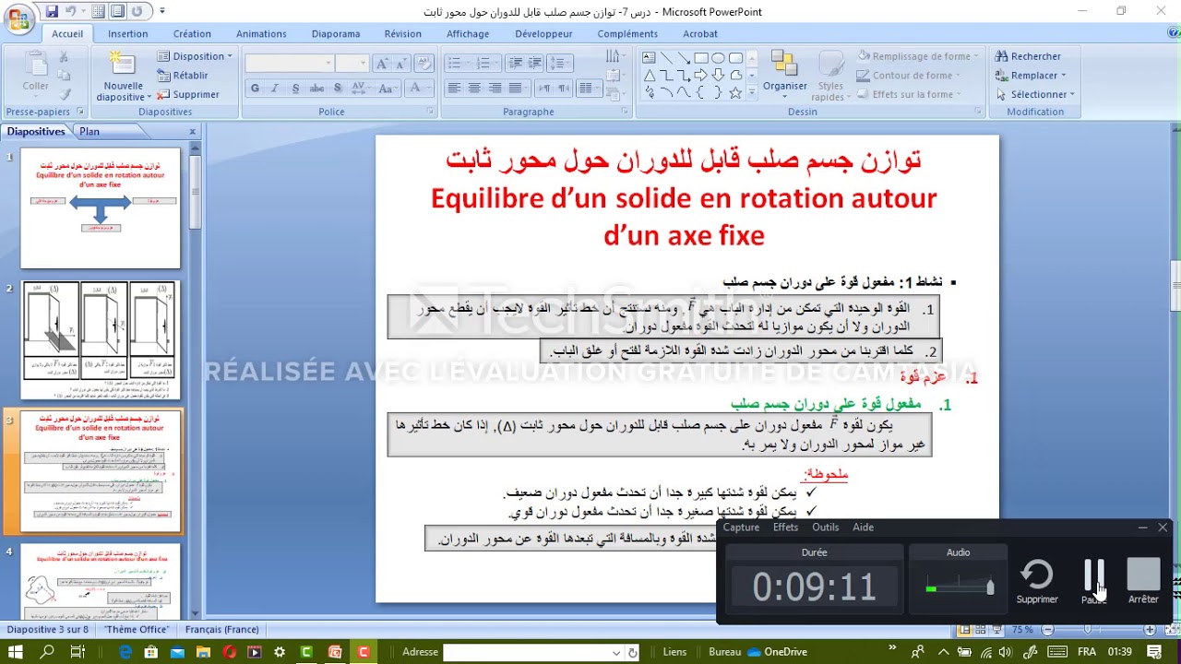This screenshot has width=1181, height=664.
Task: Open Sélectionner dropdown
Action: [1035, 94]
